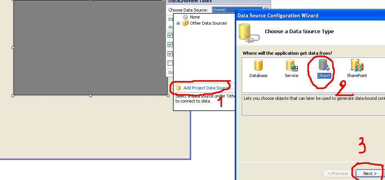The height and width of the screenshot is (180, 385).
Task: Toggle the second checked checkbox in tasks panel
Action: 170,44
